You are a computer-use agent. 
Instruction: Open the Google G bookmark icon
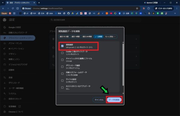(115, 13)
